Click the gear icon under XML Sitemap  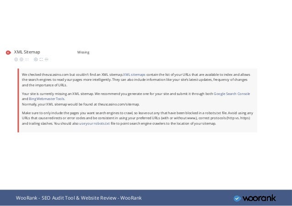pyautogui.click(x=36, y=59)
